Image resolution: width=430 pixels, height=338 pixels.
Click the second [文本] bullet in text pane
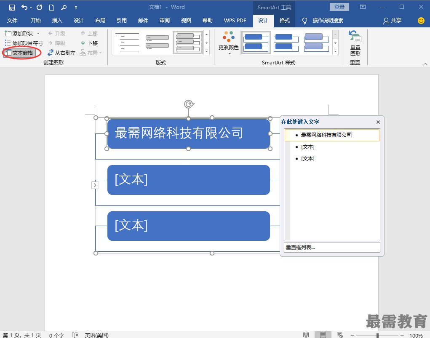tap(308, 147)
